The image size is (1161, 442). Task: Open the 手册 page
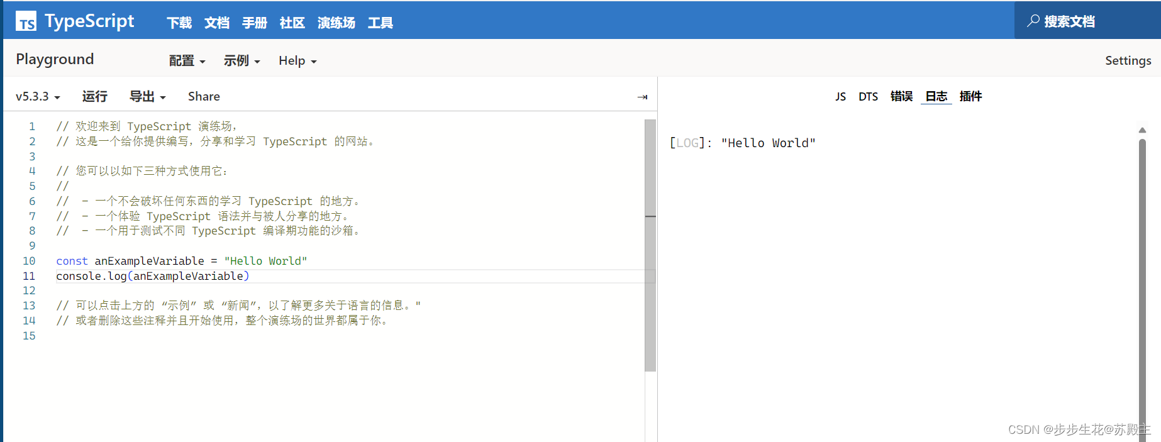tap(255, 23)
